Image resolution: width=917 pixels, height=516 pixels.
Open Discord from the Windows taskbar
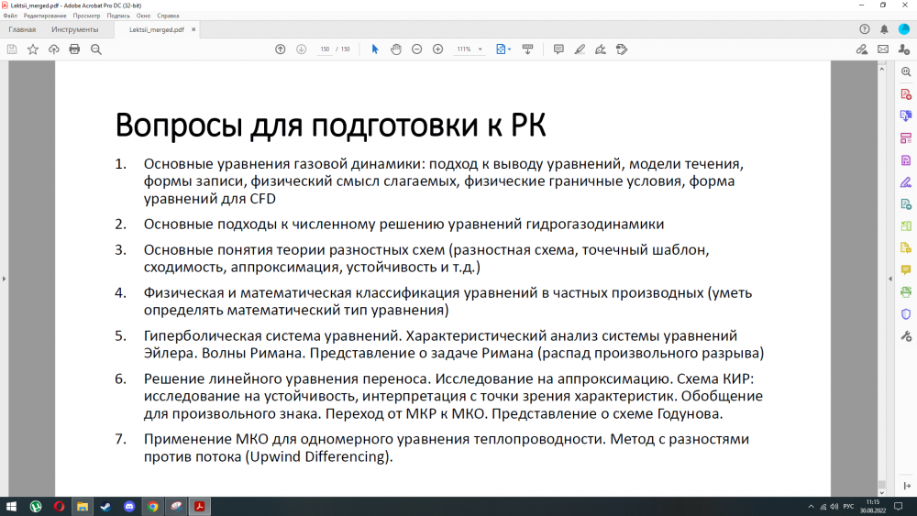coord(129,506)
